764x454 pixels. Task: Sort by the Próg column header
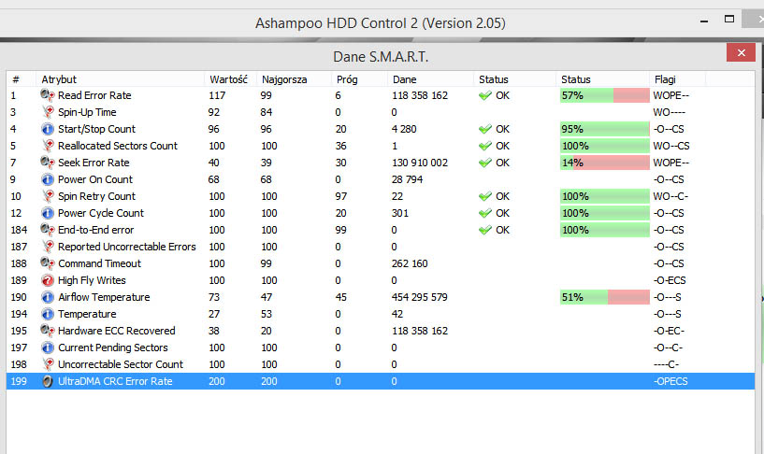[x=360, y=79]
